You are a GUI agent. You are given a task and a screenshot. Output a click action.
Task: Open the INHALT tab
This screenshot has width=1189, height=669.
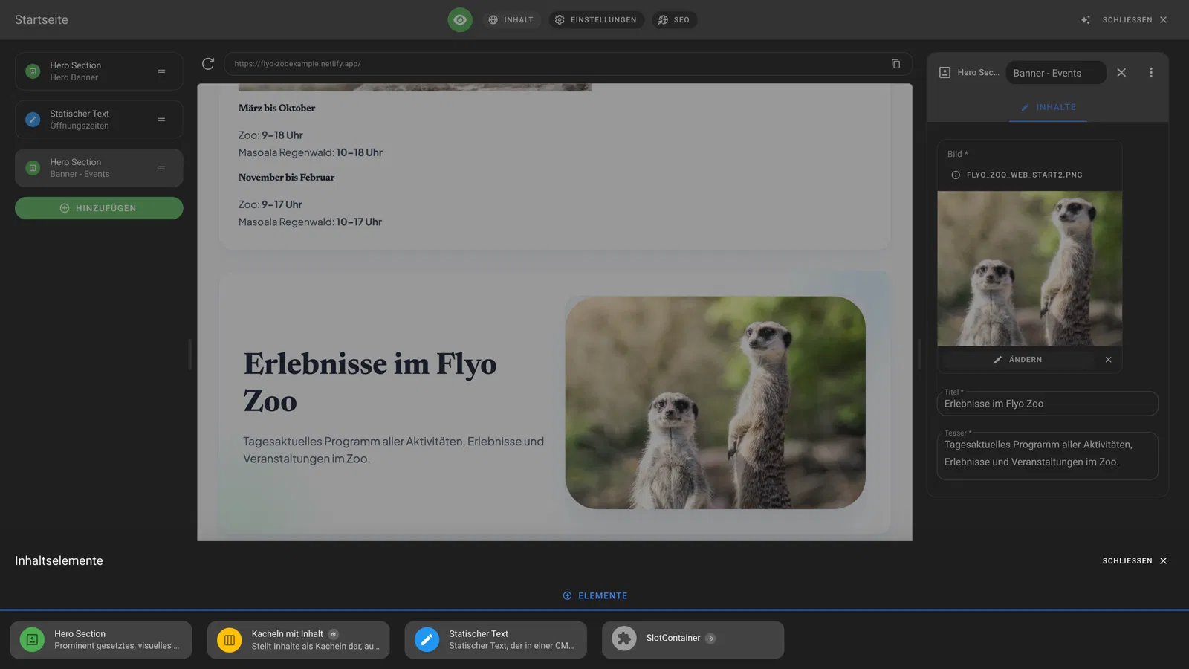point(511,20)
